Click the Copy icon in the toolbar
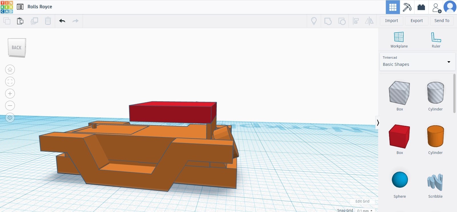 click(7, 21)
